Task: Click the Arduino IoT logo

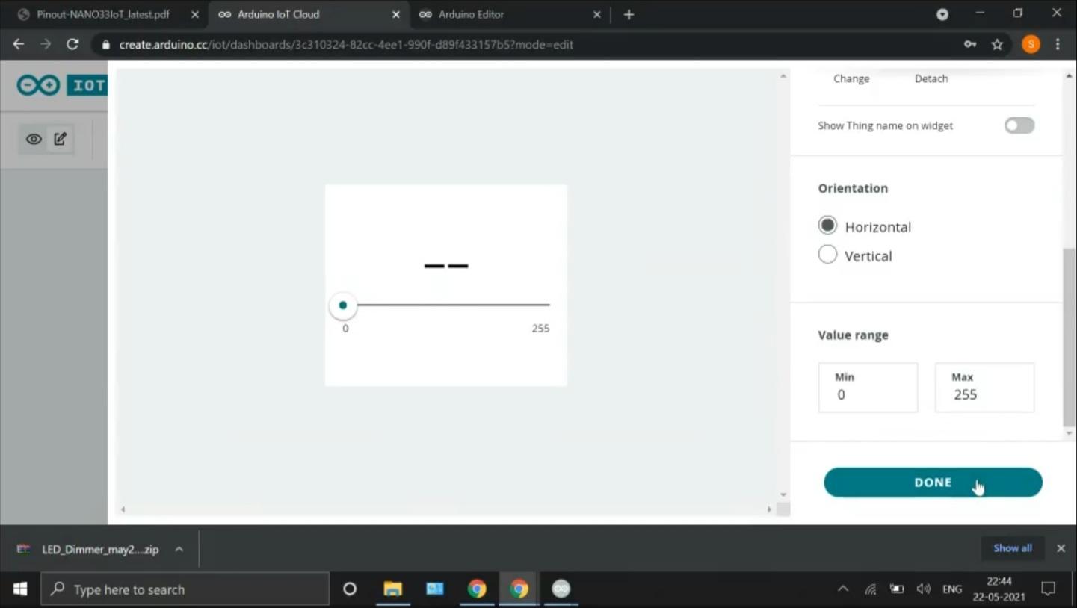Action: click(x=62, y=85)
